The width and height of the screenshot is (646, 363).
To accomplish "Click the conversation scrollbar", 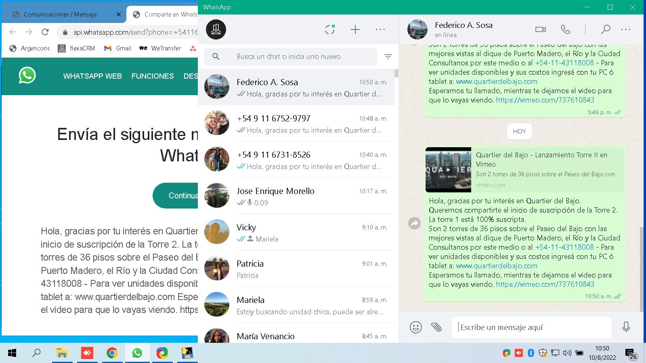I will tap(642, 269).
